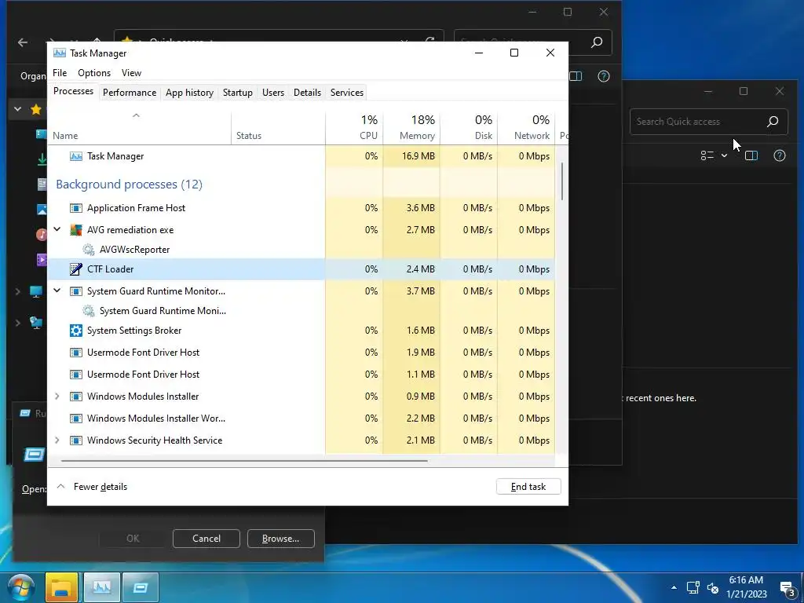Click the network tray icon

coord(693,587)
